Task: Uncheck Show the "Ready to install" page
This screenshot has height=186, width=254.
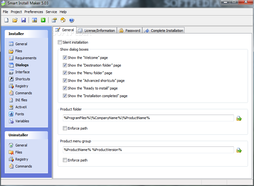Action: point(65,88)
